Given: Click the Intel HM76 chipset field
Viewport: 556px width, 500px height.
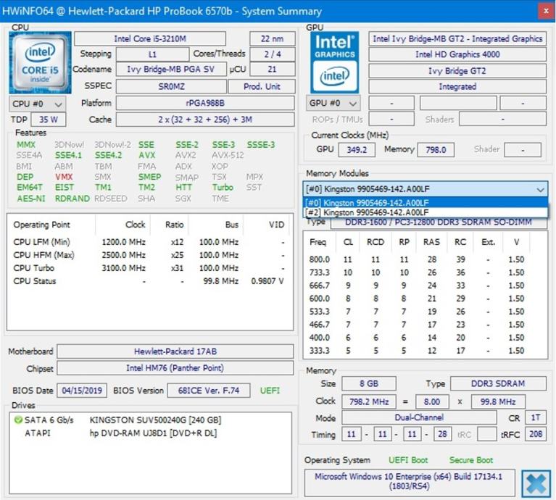Looking at the screenshot, I should pos(175,368).
